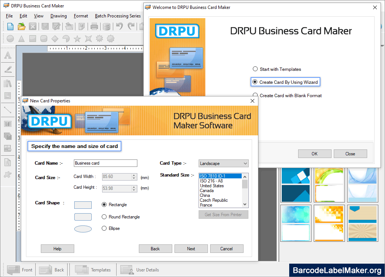The image size is (385, 277).
Task: Click Close in the Welcome dialog
Action: tap(350, 154)
